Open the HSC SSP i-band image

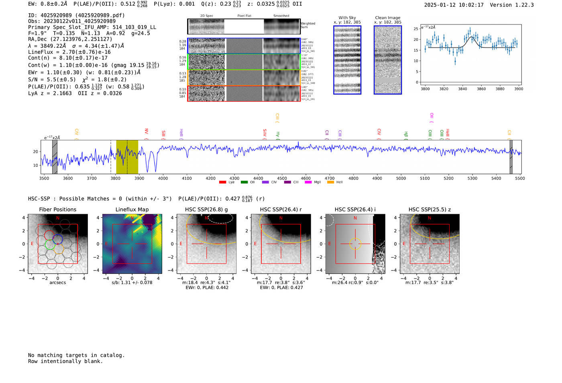pos(355,244)
